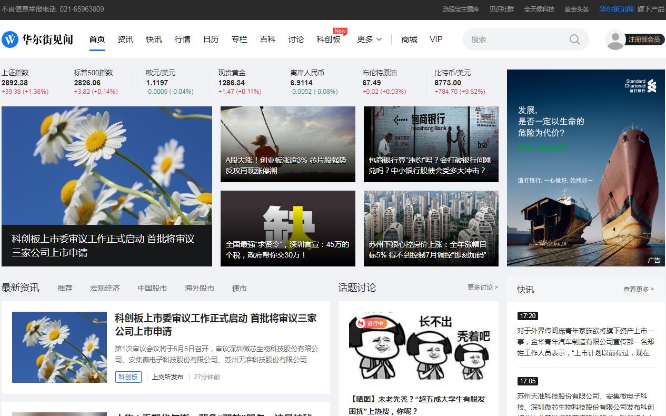Select the 中国股市 news tab
The image size is (666, 416).
pos(152,288)
